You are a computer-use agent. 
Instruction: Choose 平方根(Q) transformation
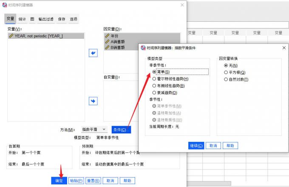coord(226,72)
